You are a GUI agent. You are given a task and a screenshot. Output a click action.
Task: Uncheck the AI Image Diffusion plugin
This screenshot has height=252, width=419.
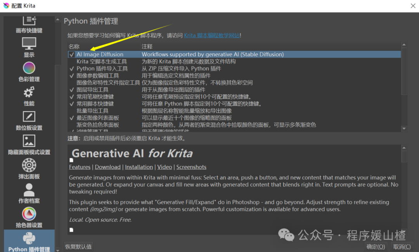(72, 54)
